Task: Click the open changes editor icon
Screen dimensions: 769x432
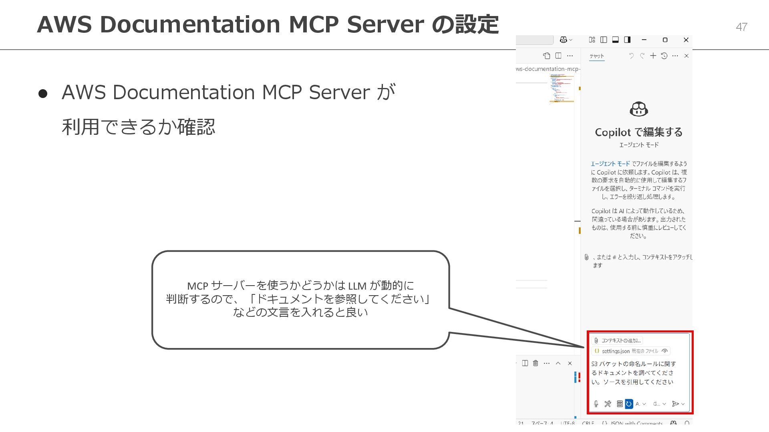Action: tap(546, 56)
